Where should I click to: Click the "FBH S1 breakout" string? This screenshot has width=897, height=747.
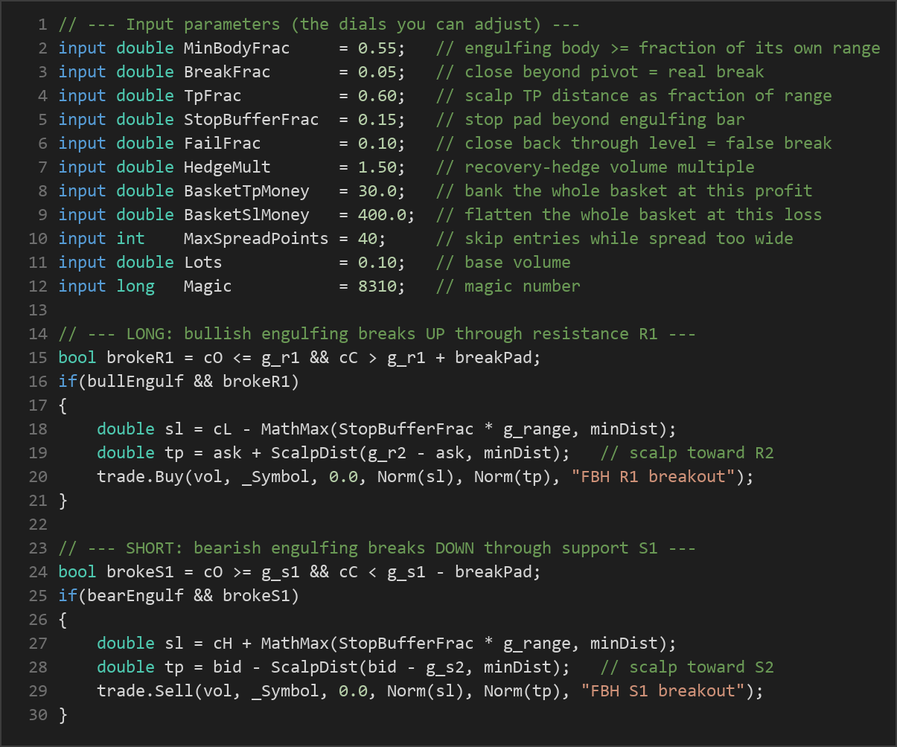pyautogui.click(x=663, y=690)
